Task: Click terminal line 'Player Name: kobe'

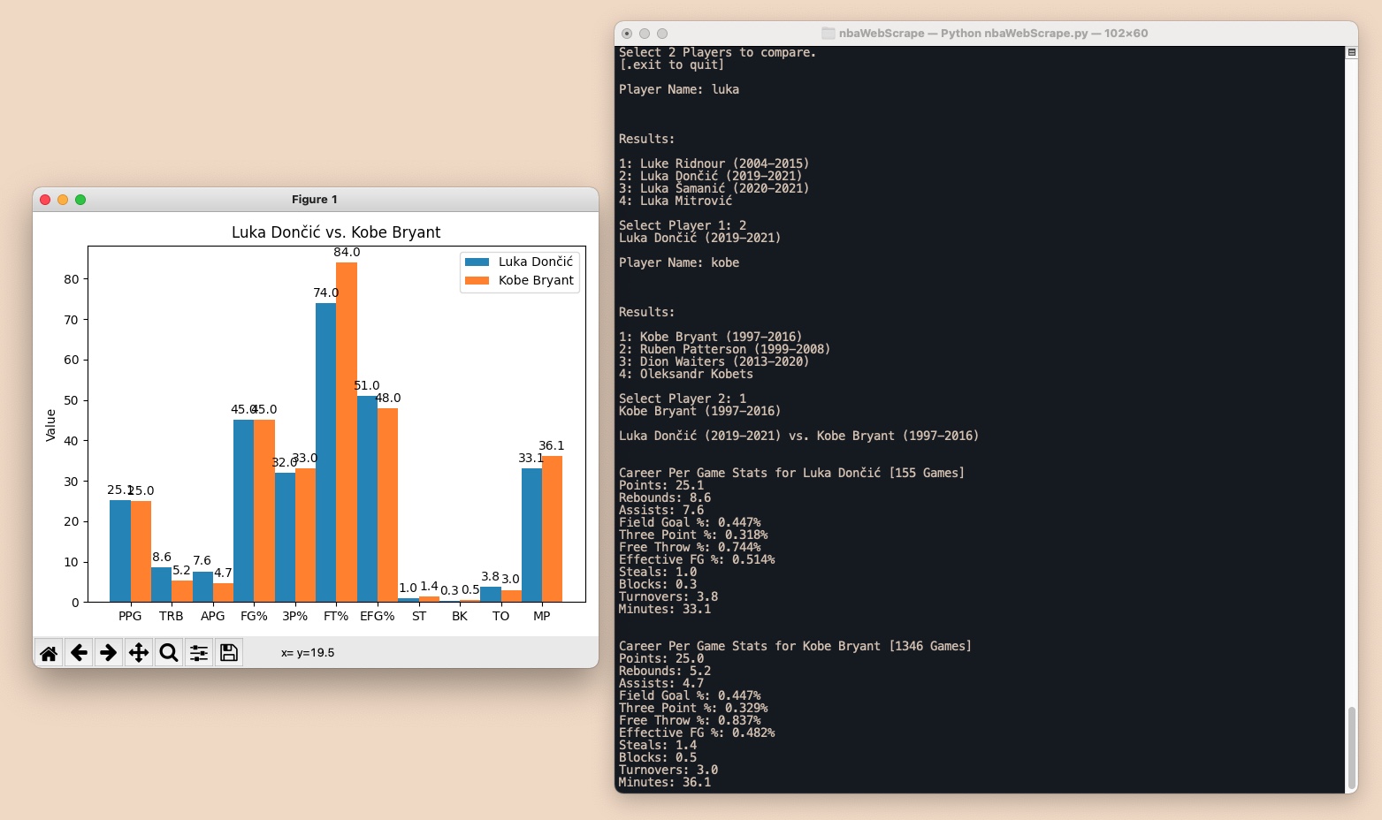Action: 679,262
